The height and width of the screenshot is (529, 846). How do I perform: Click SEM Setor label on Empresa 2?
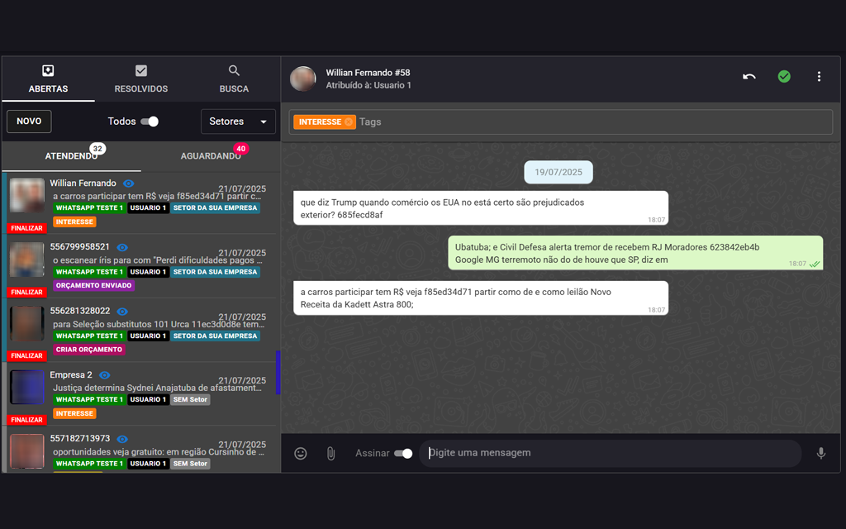click(191, 399)
